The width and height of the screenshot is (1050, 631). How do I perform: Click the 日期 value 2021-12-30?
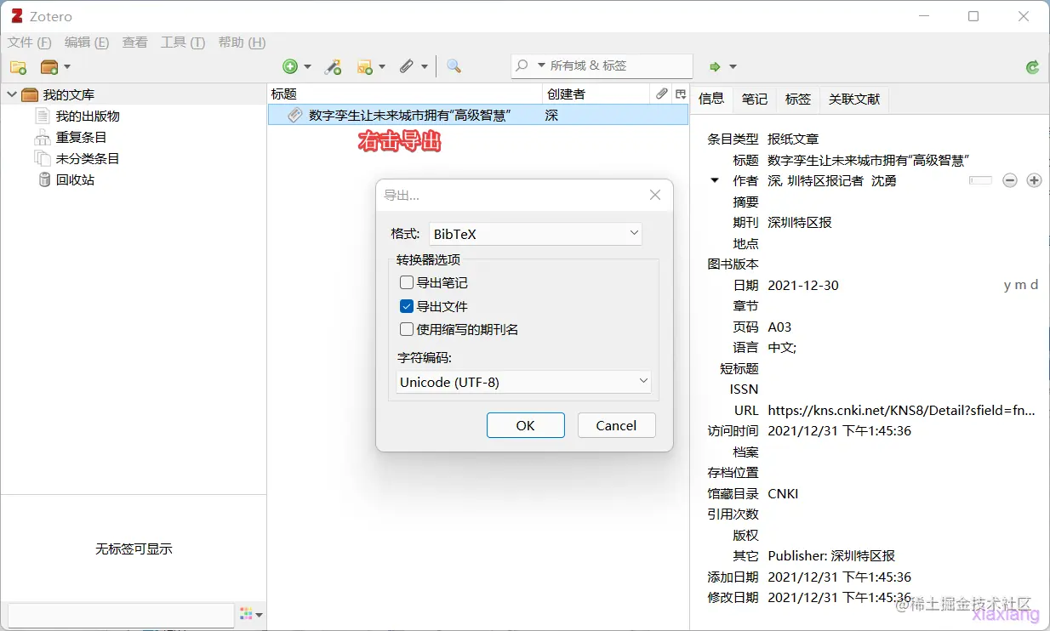[x=803, y=285]
